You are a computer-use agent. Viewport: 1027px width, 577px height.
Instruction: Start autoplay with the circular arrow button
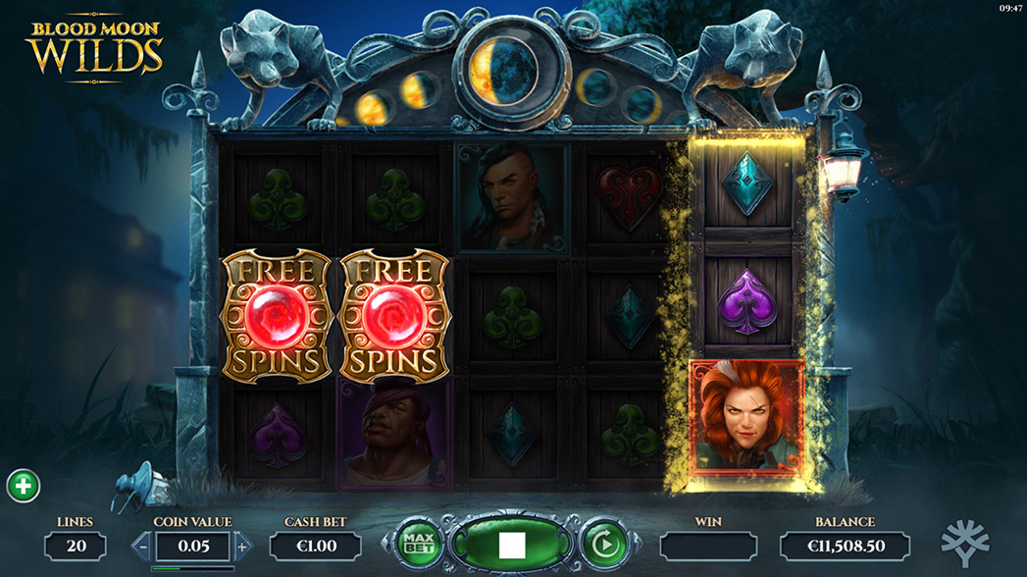(x=604, y=544)
